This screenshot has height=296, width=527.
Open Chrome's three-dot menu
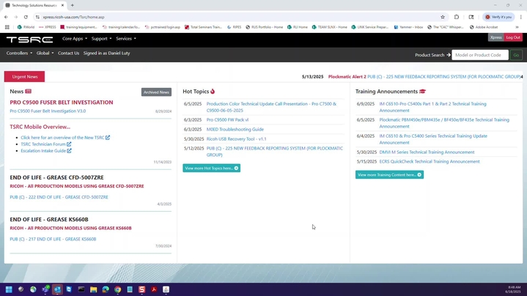(520, 17)
